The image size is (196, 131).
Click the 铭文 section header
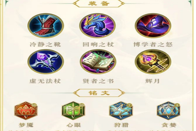click(99, 93)
